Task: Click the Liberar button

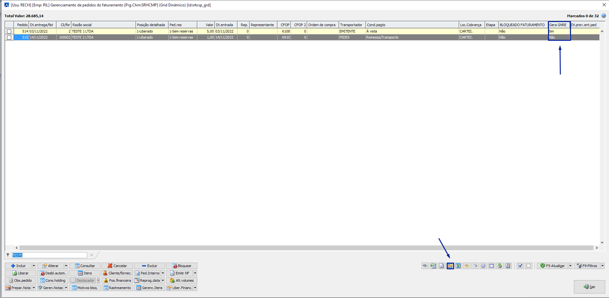Action: (20, 273)
